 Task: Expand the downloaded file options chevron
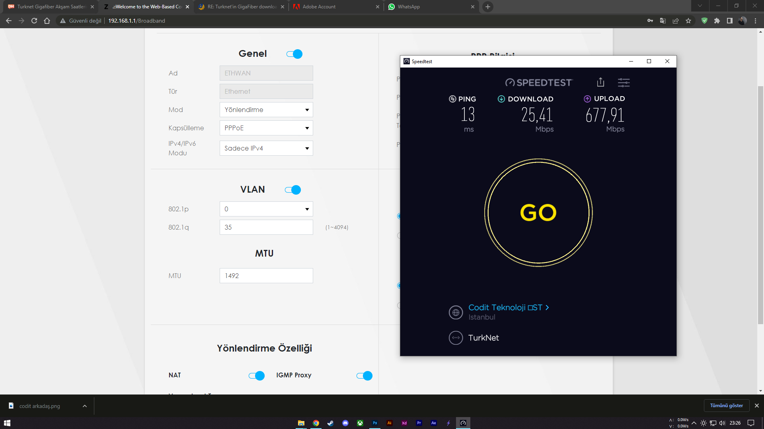pos(85,406)
